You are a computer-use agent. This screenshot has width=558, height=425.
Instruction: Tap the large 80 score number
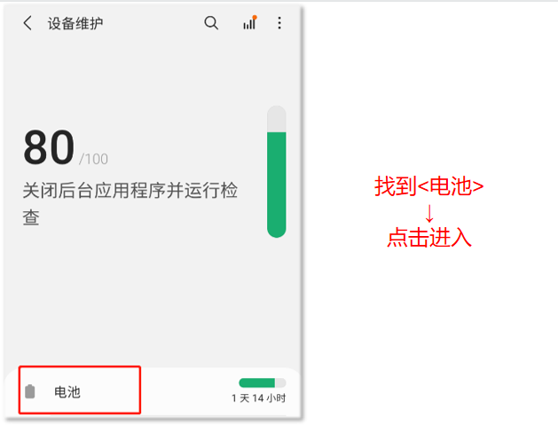49,147
